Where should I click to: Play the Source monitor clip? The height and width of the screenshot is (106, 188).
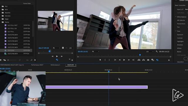pyautogui.click(x=57, y=56)
